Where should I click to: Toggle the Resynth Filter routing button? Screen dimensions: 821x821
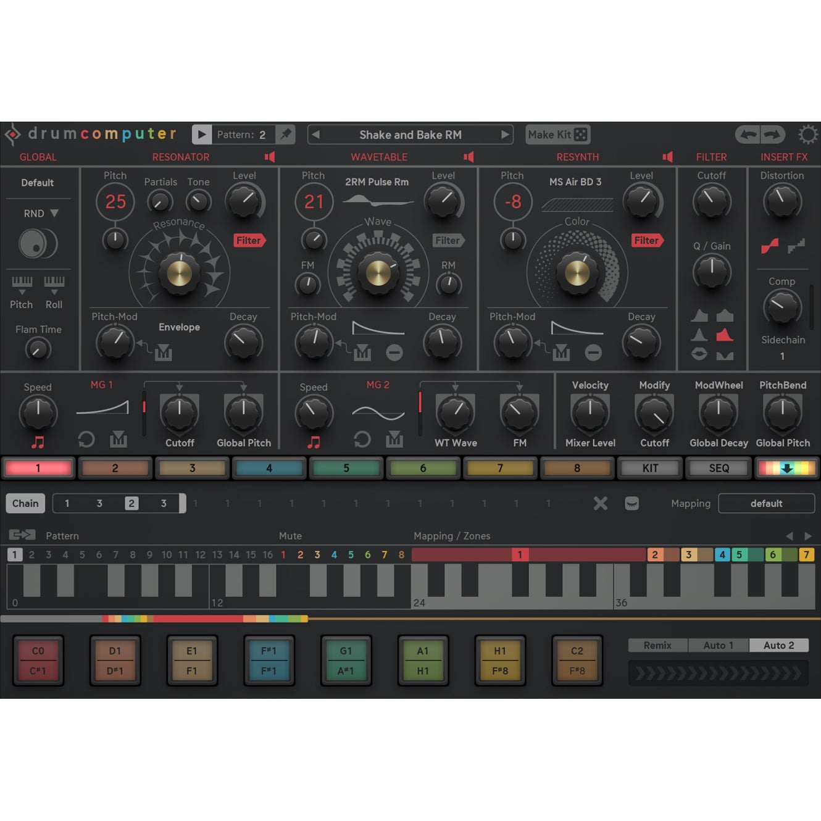point(647,240)
